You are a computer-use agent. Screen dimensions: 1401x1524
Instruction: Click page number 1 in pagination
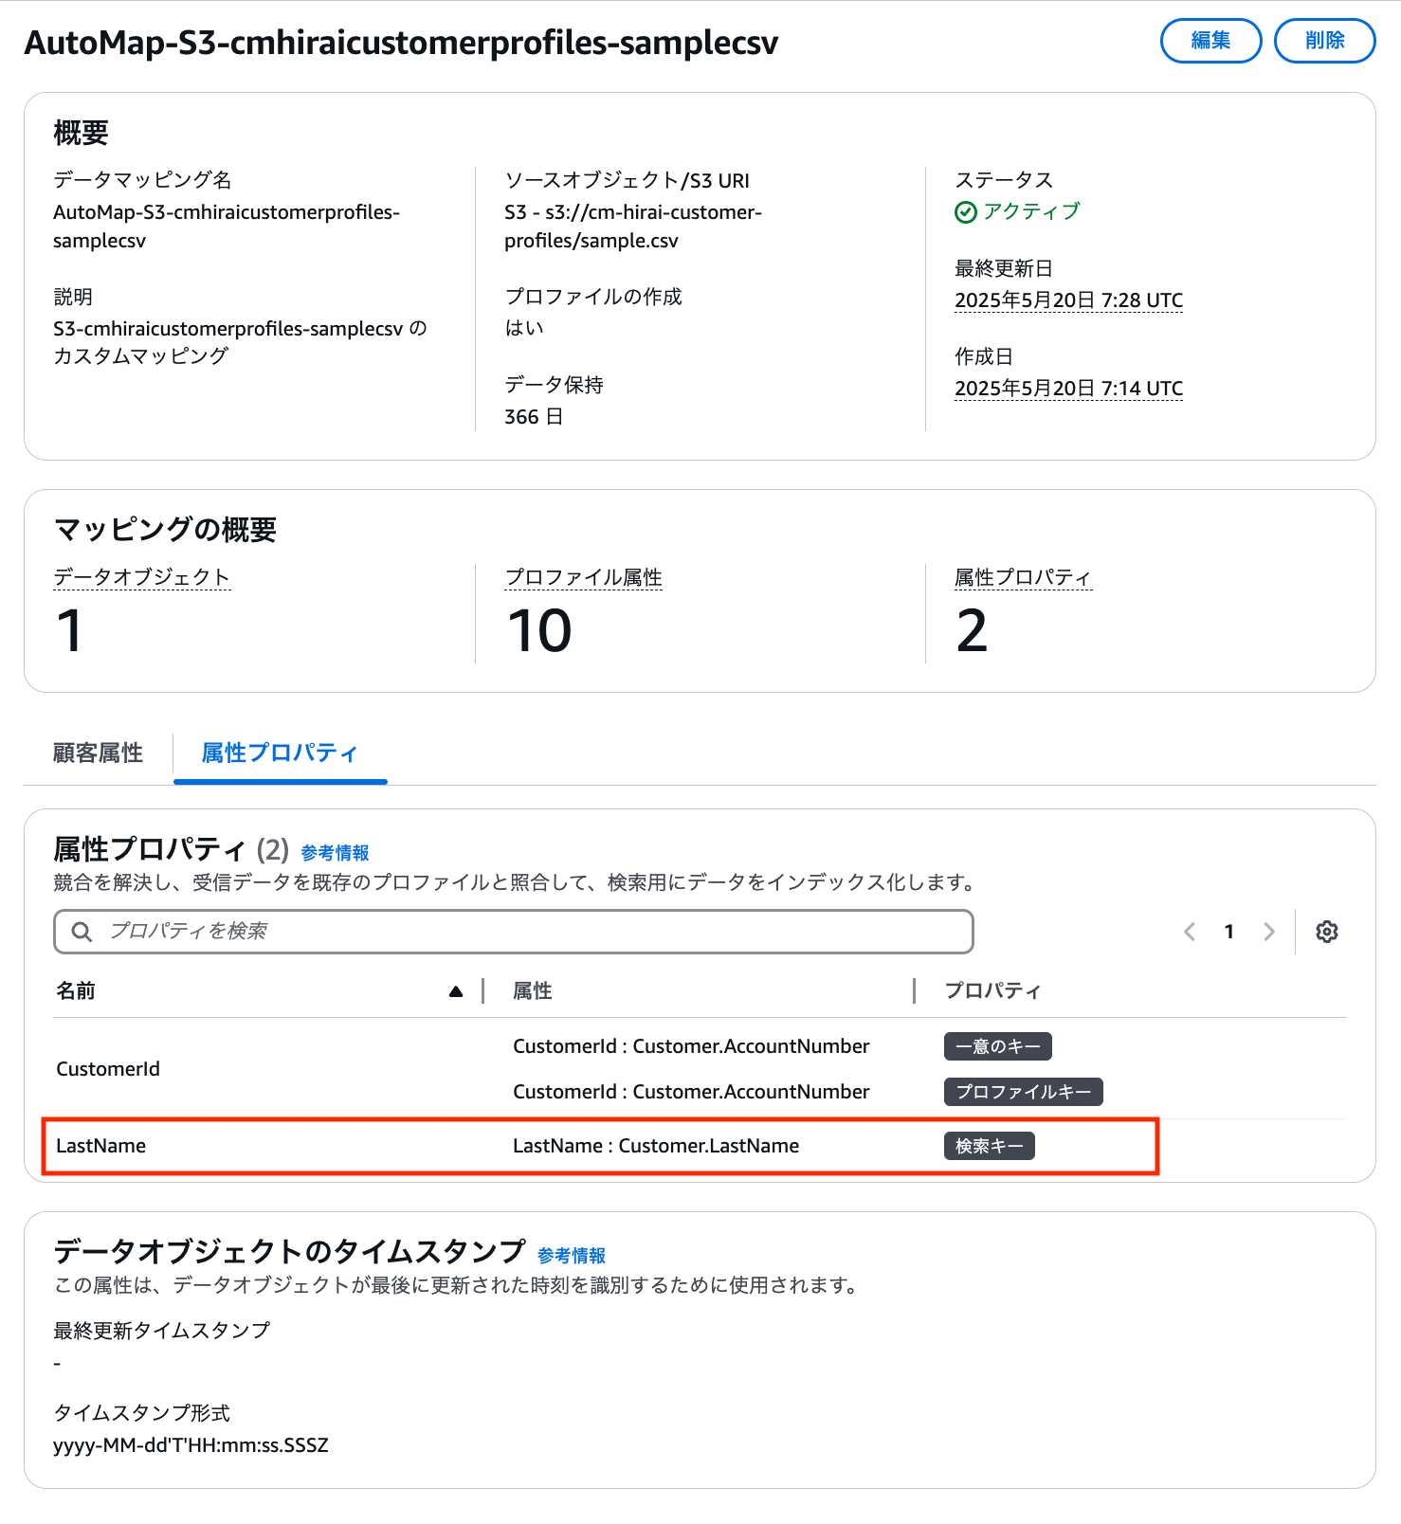1229,932
